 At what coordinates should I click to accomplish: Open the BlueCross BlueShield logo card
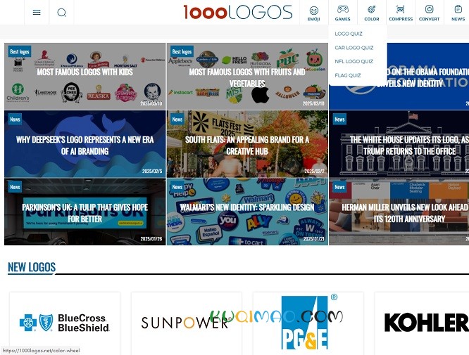(x=65, y=323)
